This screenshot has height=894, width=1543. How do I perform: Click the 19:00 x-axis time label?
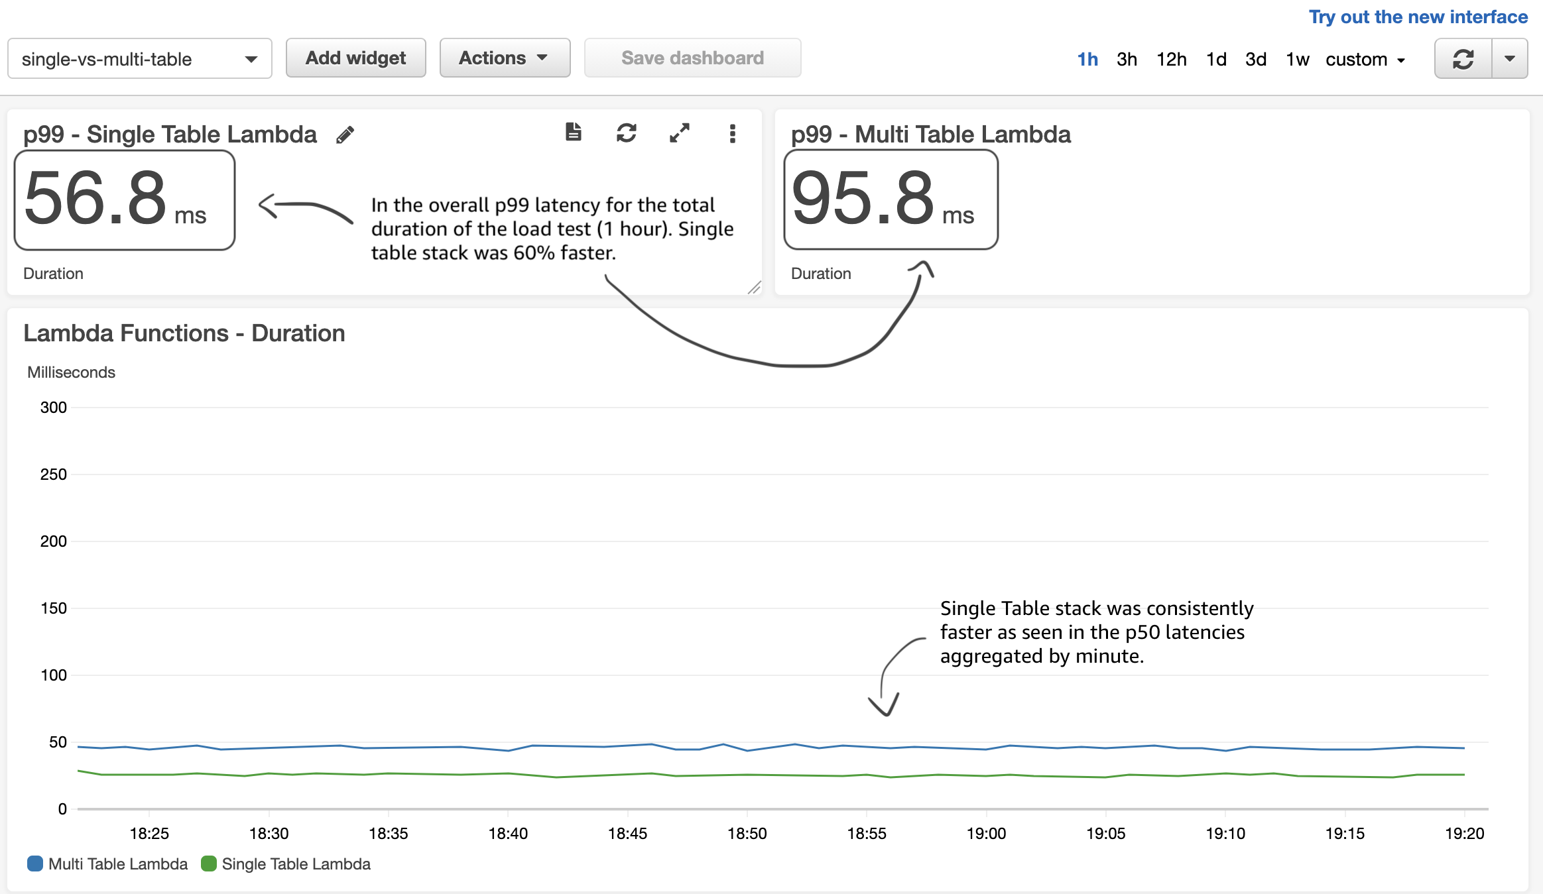coord(986,834)
